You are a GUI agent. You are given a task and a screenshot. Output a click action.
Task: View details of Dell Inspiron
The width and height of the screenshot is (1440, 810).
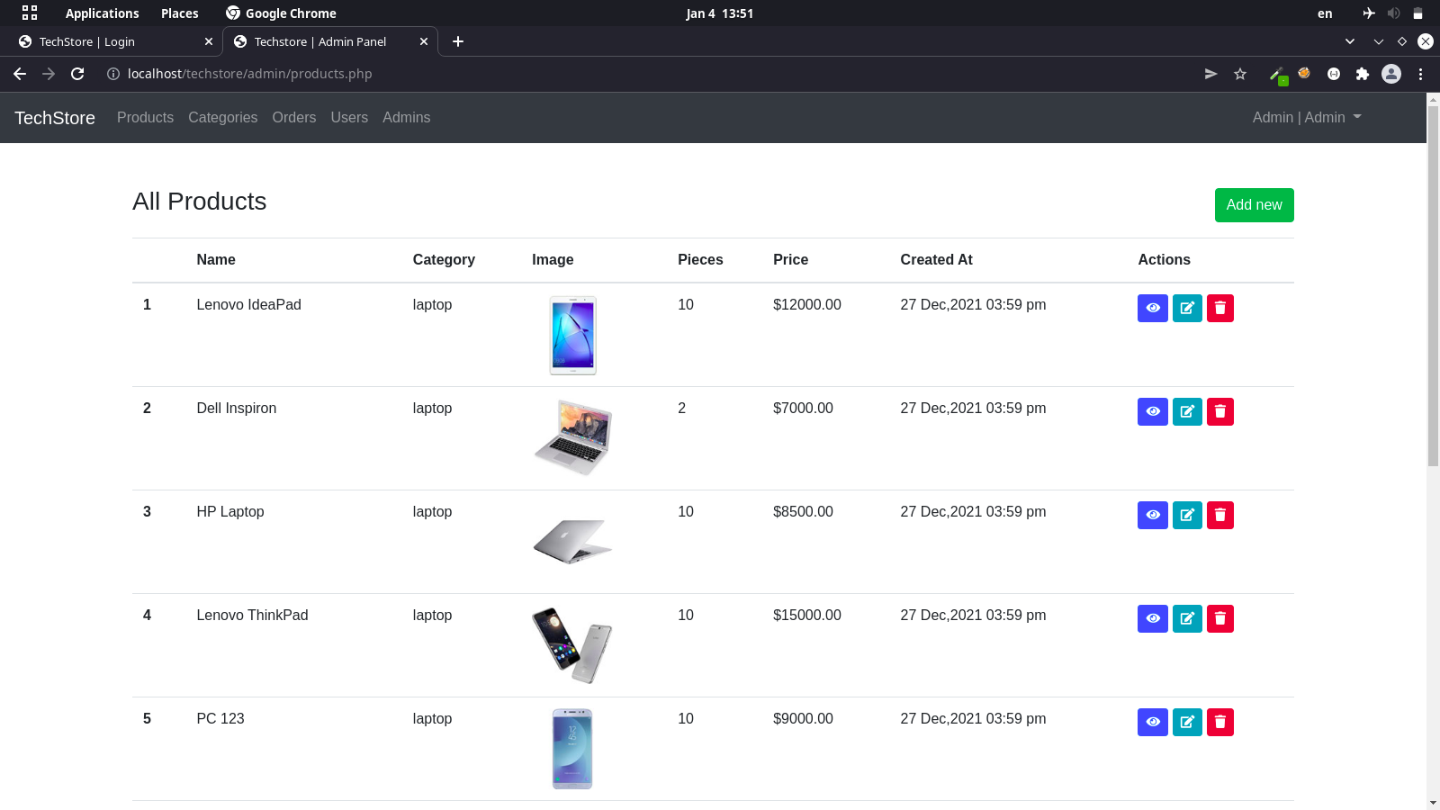1152,411
